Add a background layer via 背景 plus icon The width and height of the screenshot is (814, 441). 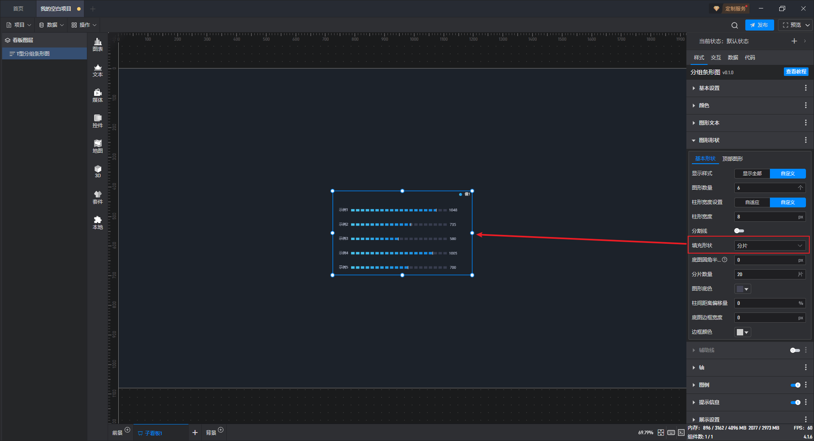pyautogui.click(x=220, y=430)
